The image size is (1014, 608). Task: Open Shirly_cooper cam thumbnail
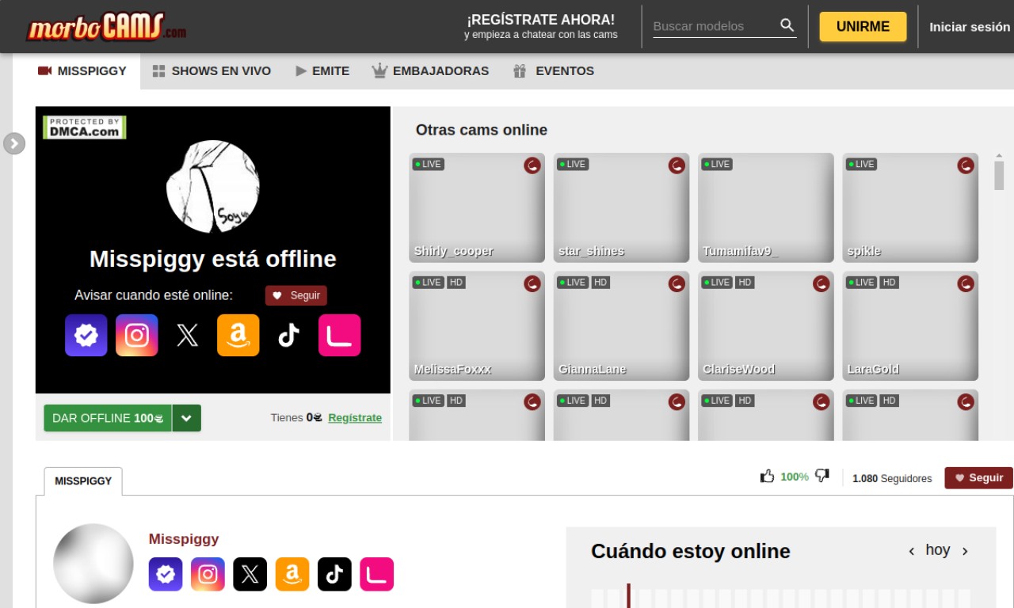477,207
